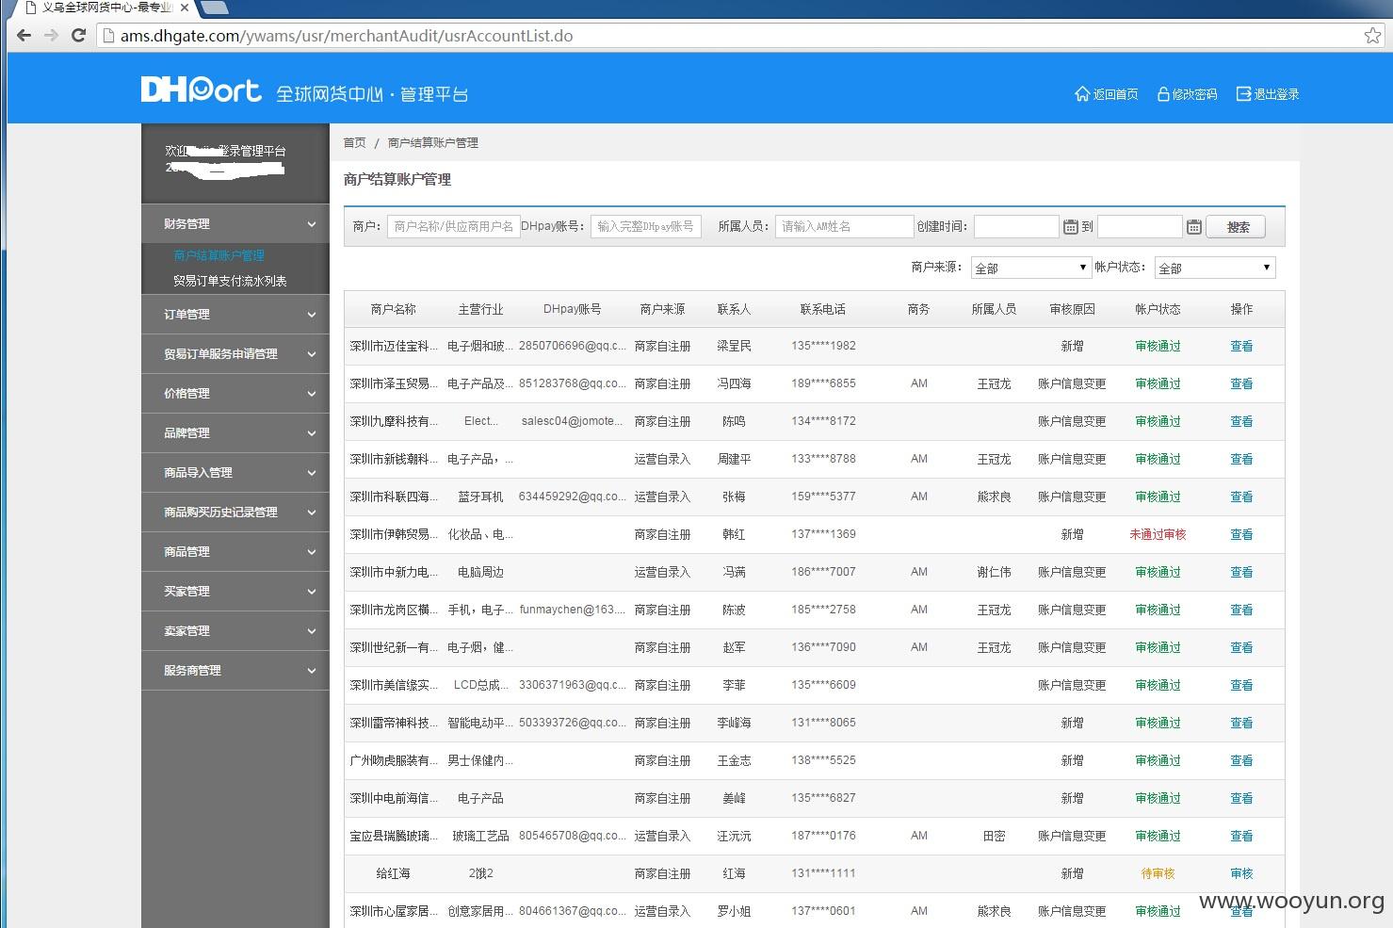Click funmaychen@163.... email cell
Viewport: 1393px width, 928px height.
pyautogui.click(x=573, y=610)
